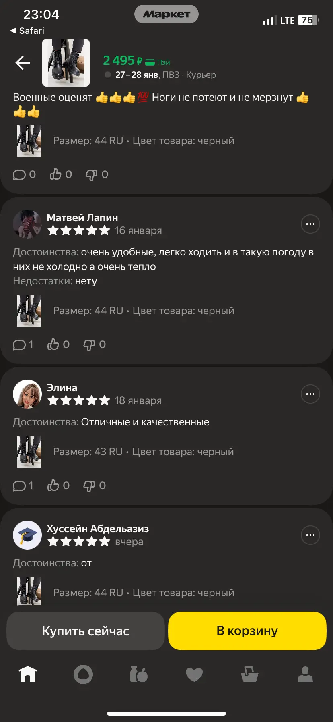Tap Элина's profile avatar
The width and height of the screenshot is (333, 722).
point(27,394)
